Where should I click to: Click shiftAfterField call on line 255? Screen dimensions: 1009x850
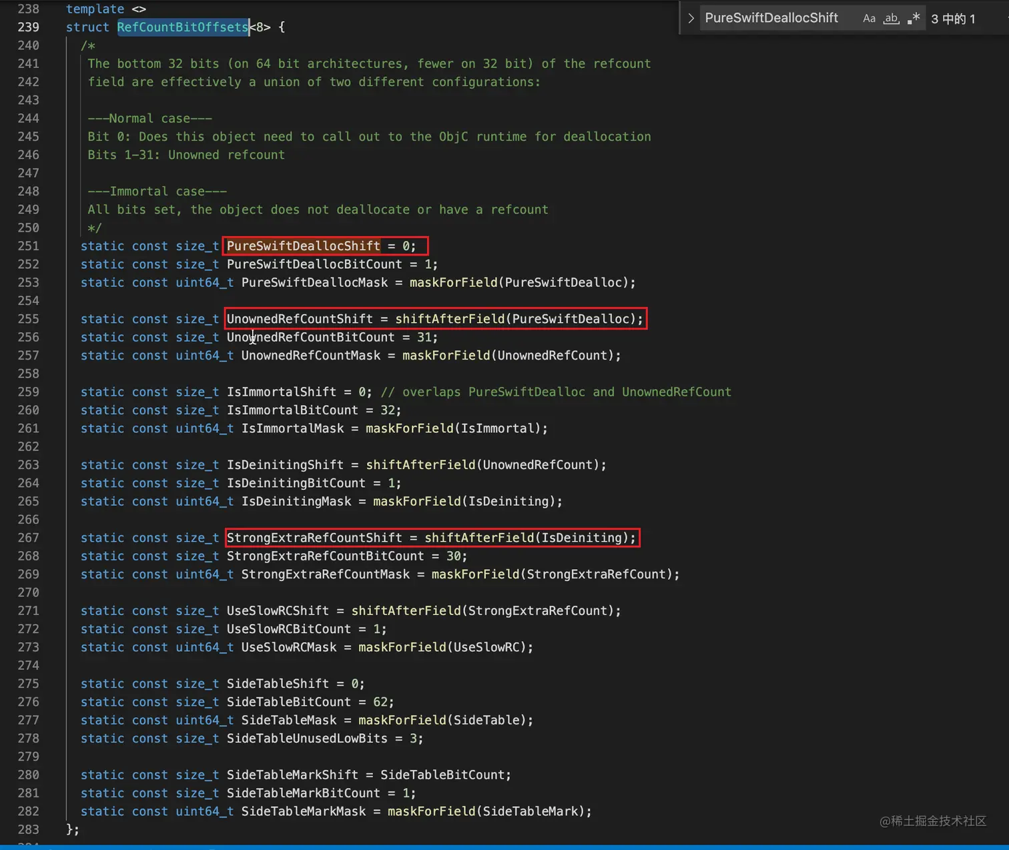tap(450, 319)
